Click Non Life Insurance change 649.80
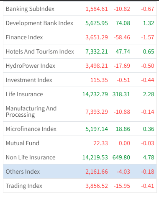The width and height of the screenshot is (159, 200). (121, 157)
